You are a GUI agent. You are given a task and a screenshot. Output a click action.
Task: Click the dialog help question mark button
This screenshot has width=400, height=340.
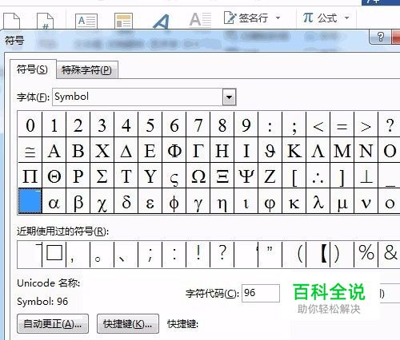(x=381, y=37)
